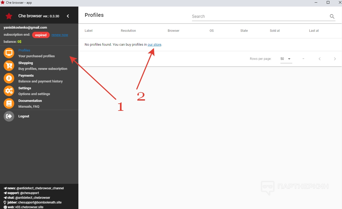Collapse the sidebar with the chevron
342x209 pixels.
pyautogui.click(x=68, y=16)
